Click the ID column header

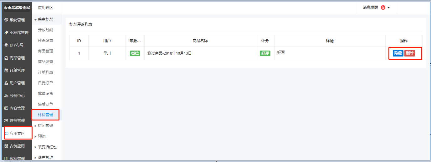pyautogui.click(x=79, y=41)
